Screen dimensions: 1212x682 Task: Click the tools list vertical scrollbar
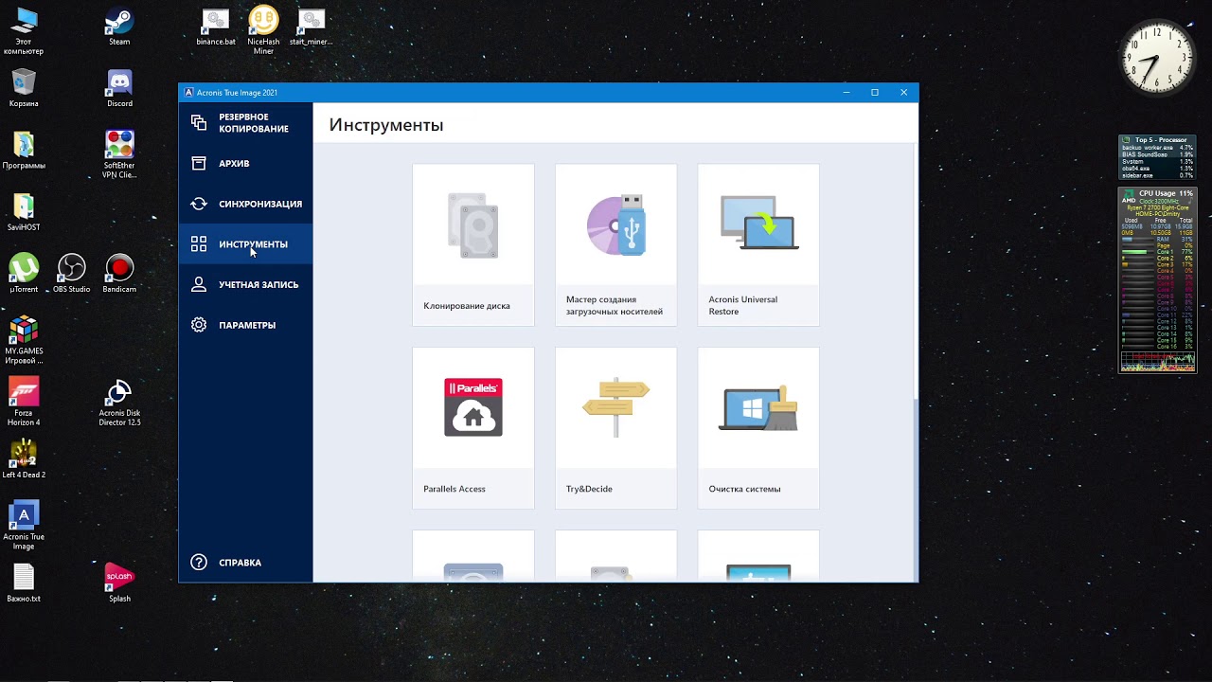click(915, 271)
